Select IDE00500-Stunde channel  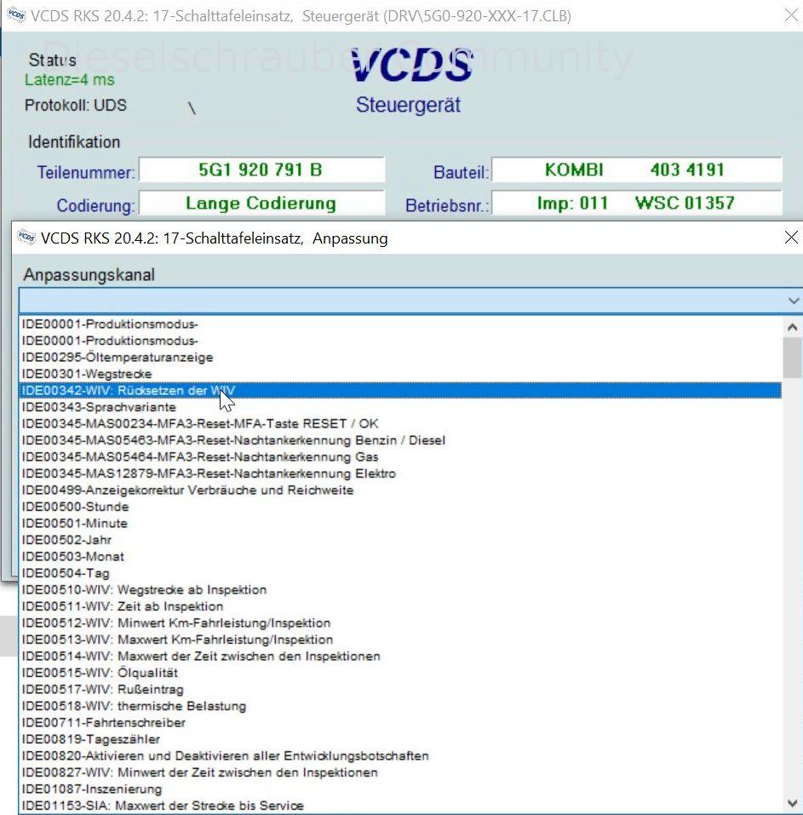click(x=400, y=507)
